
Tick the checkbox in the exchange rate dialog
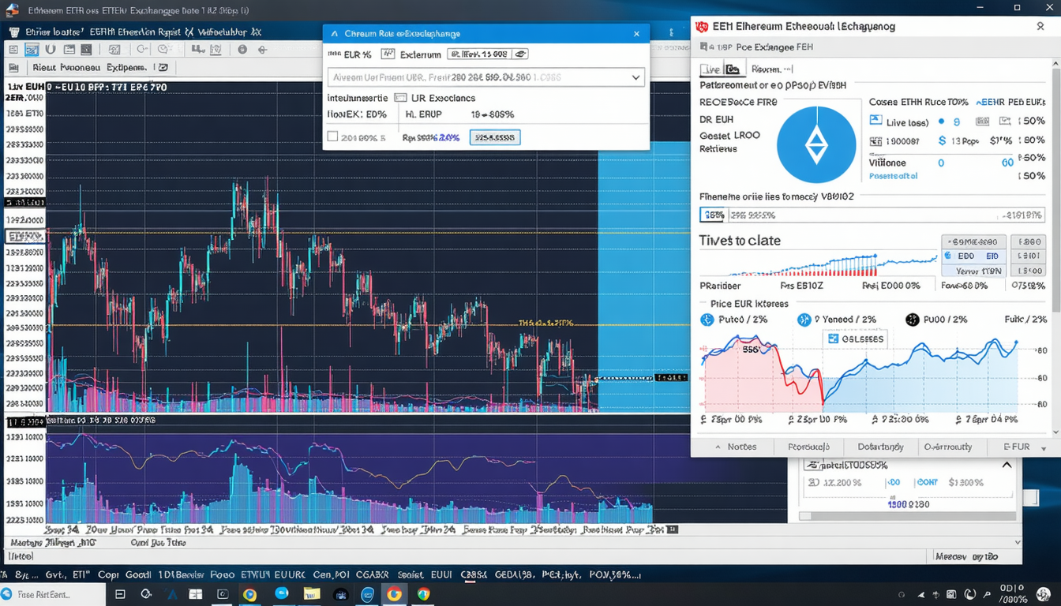point(333,137)
